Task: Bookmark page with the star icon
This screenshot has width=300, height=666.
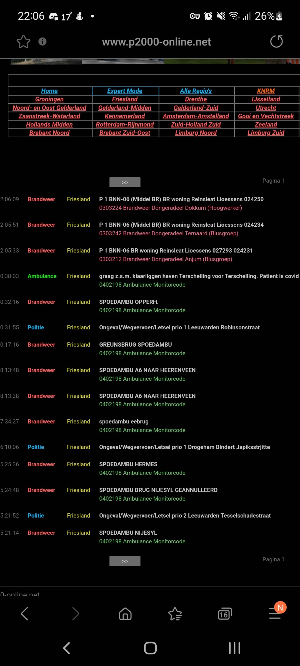Action: [23, 42]
